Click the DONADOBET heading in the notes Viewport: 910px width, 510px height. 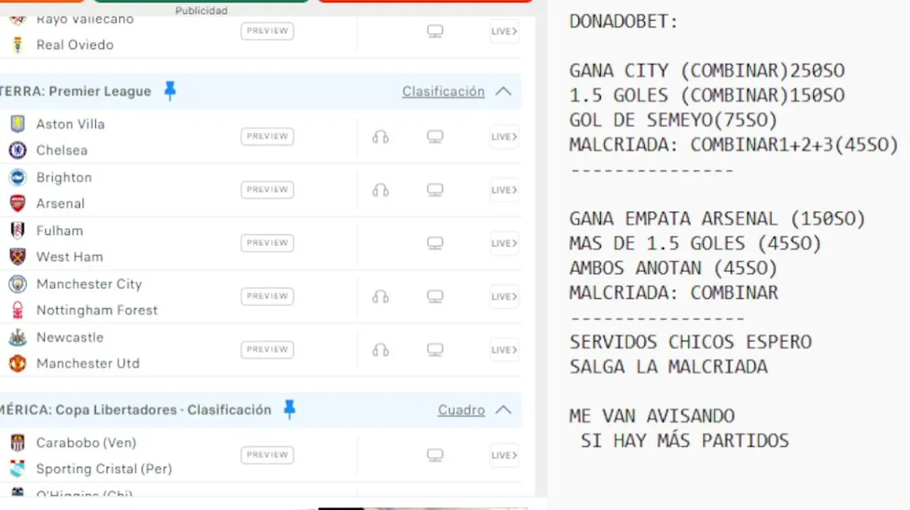pyautogui.click(x=624, y=21)
